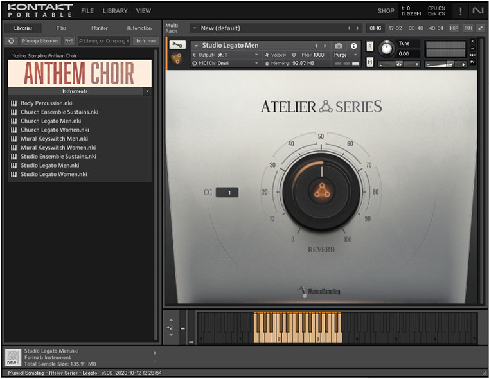Viewport: 489px width, 379px height.
Task: Select Mural Keyswitch Men.nki
Action: coord(54,139)
